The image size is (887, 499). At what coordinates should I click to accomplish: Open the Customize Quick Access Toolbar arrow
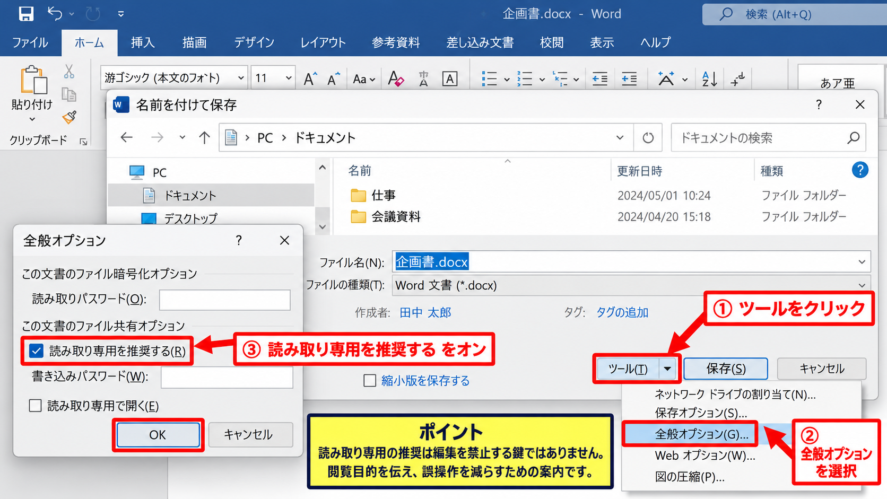tap(121, 14)
